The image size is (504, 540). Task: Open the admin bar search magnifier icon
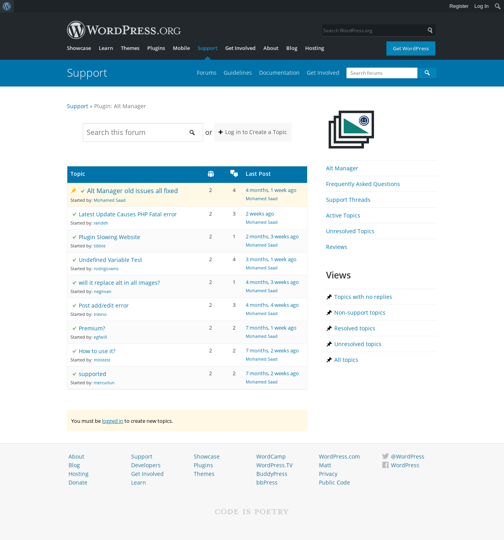click(x=498, y=6)
